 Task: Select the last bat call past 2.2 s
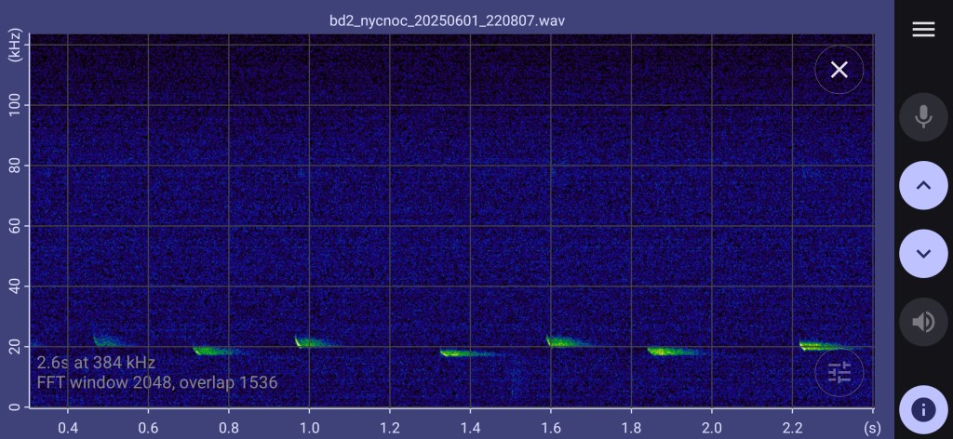pyautogui.click(x=816, y=346)
